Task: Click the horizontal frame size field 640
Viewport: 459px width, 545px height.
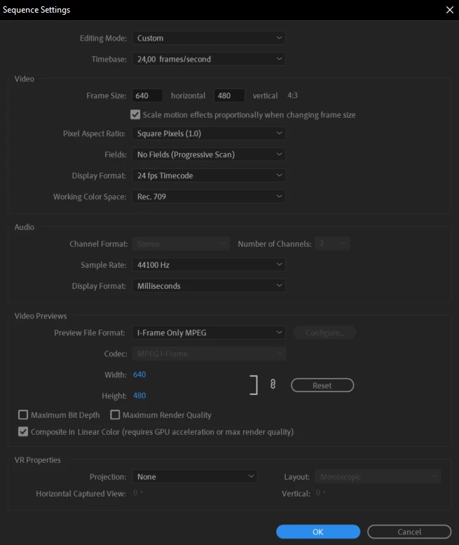Action: click(x=148, y=95)
